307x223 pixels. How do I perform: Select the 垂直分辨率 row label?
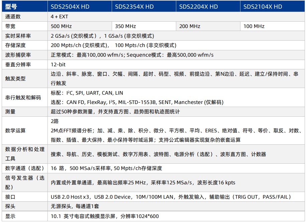(18, 64)
